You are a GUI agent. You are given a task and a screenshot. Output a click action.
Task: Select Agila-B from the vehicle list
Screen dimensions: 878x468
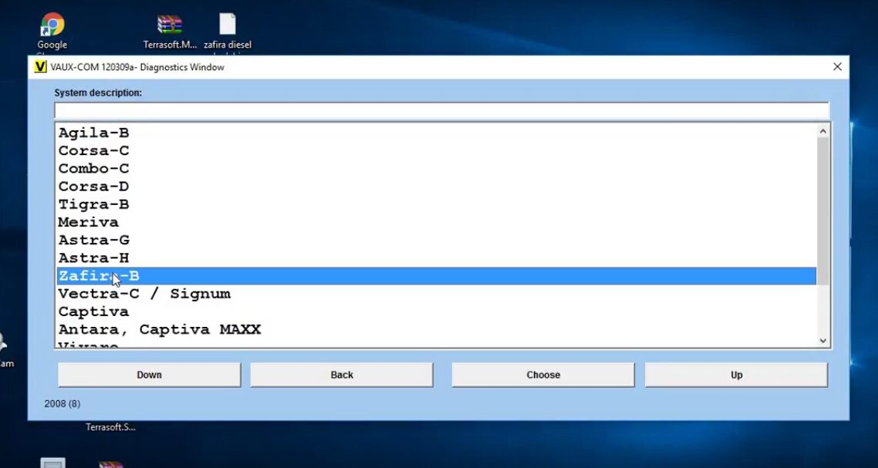pyautogui.click(x=436, y=133)
